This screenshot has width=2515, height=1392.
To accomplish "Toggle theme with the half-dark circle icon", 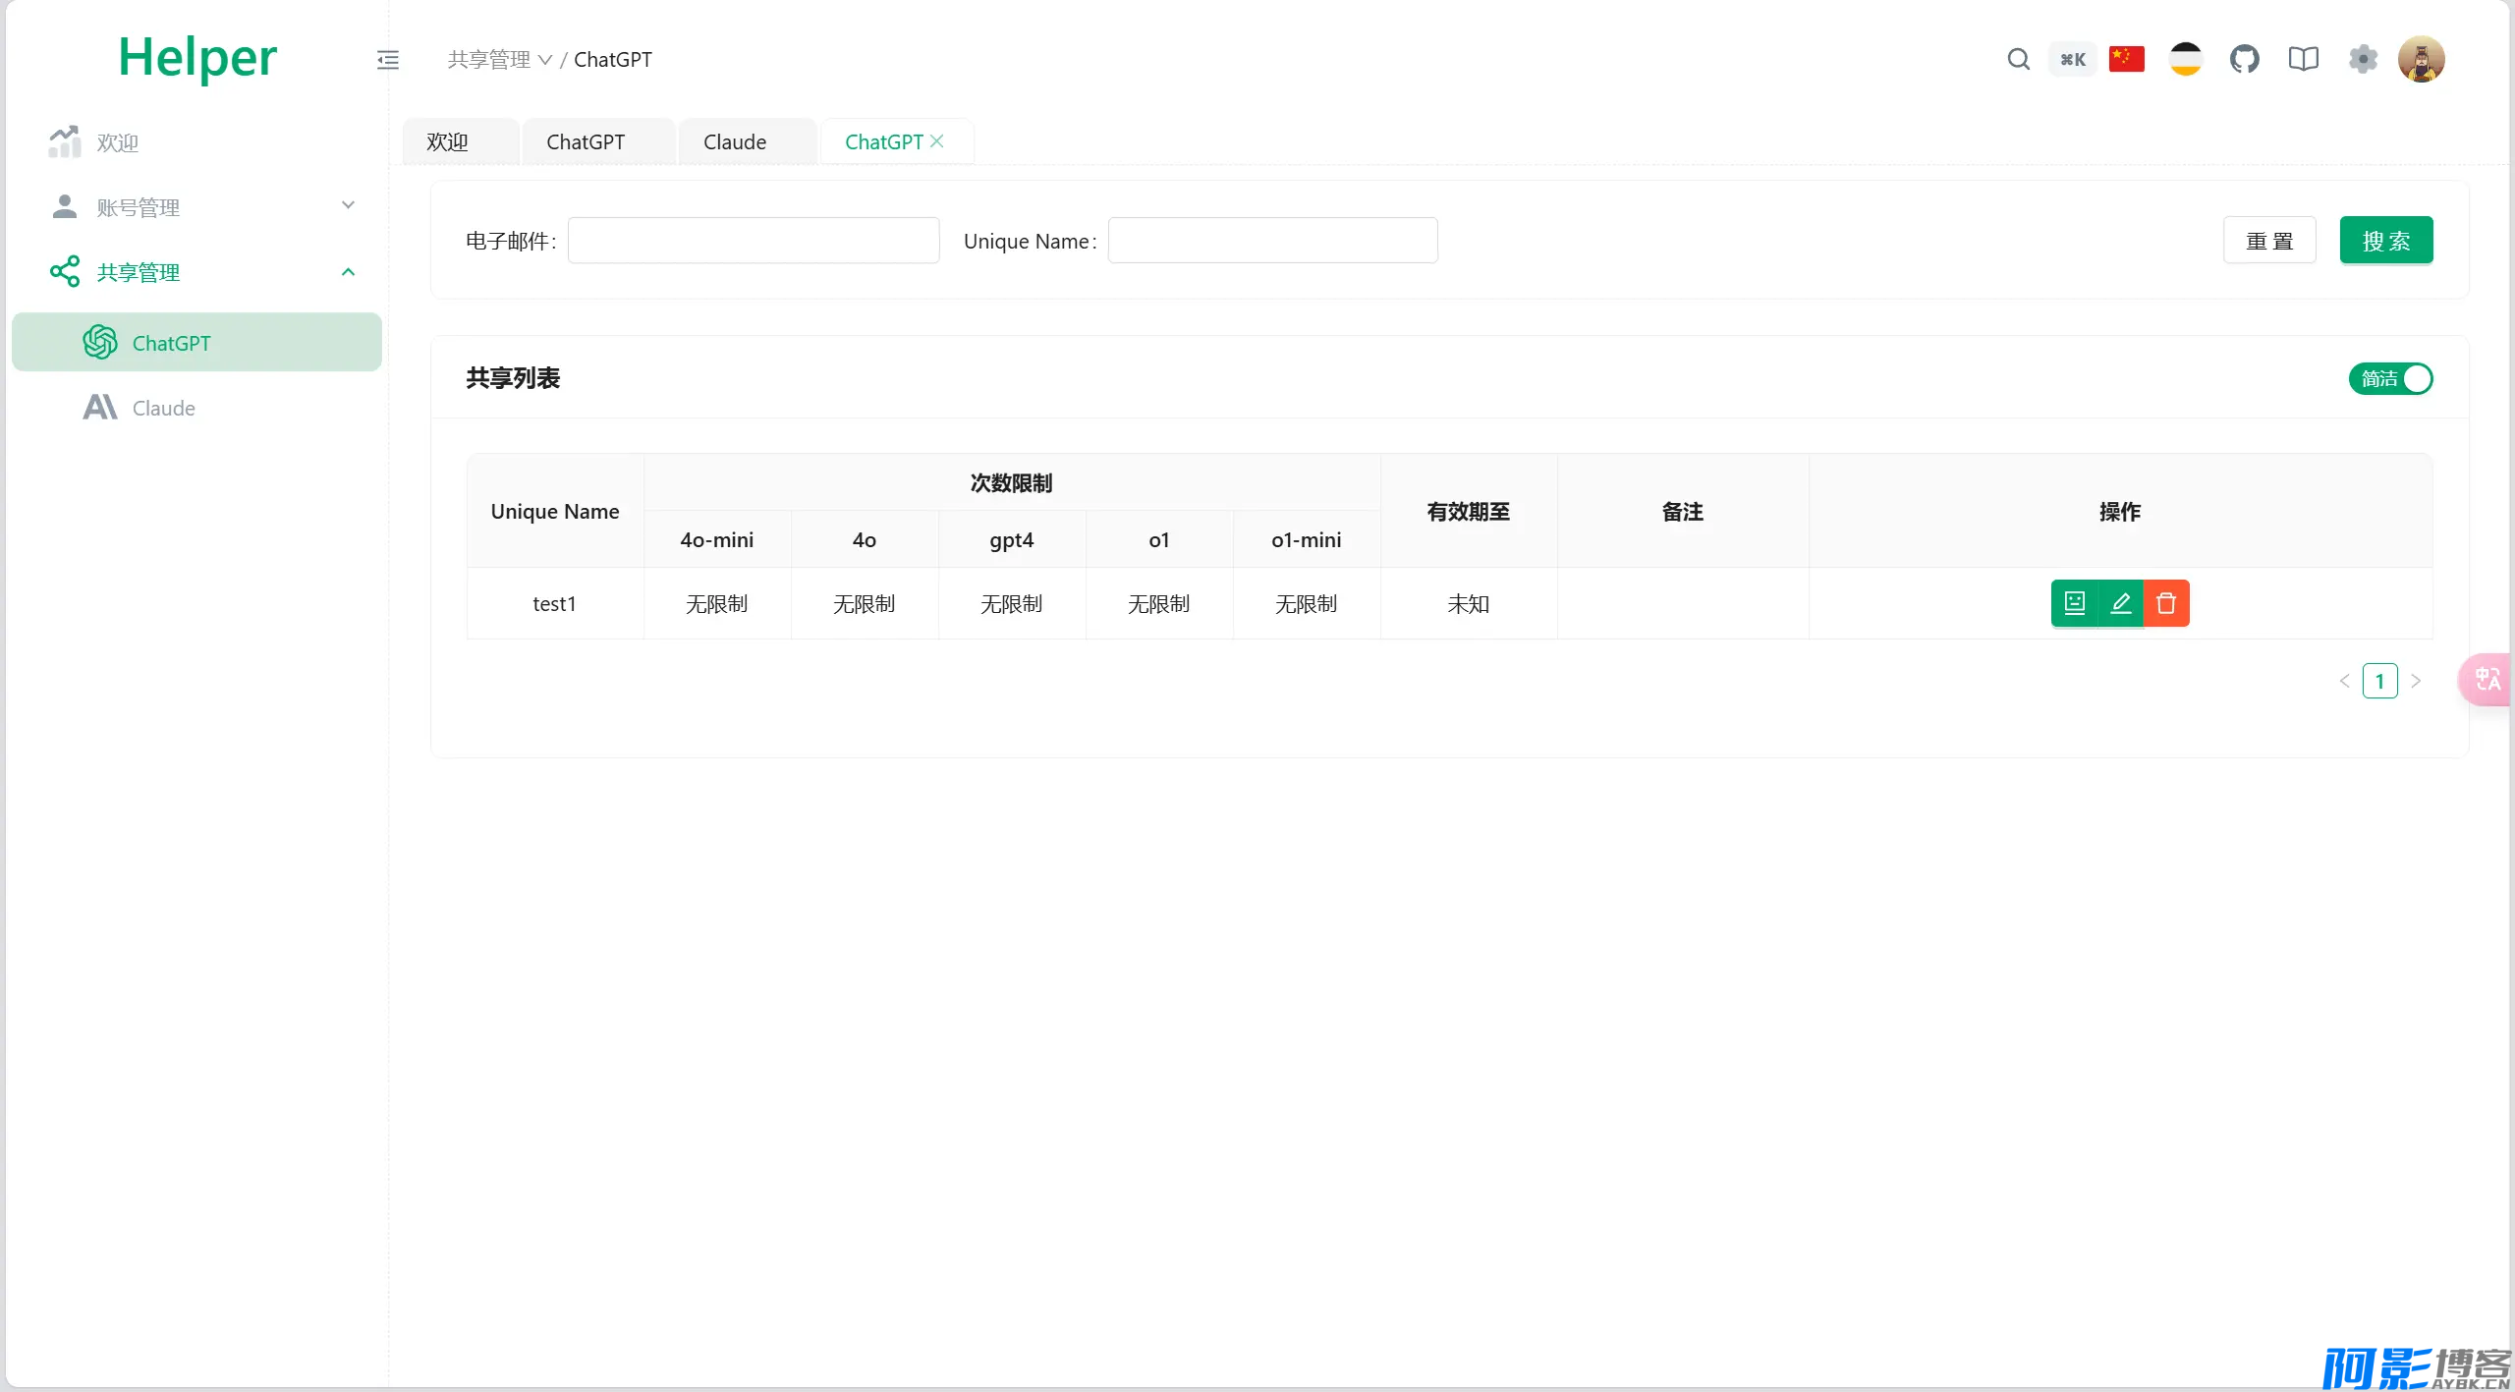I will 2186,59.
